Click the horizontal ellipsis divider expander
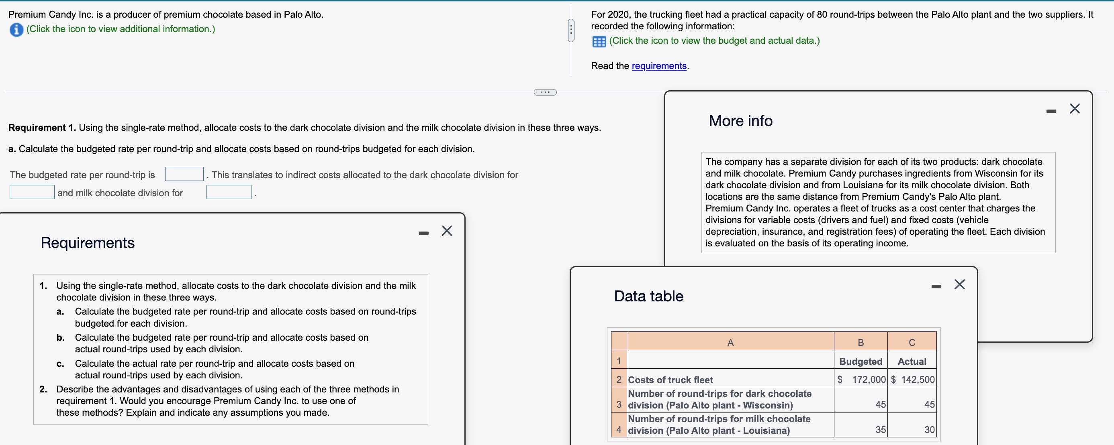1114x445 pixels. pos(545,92)
